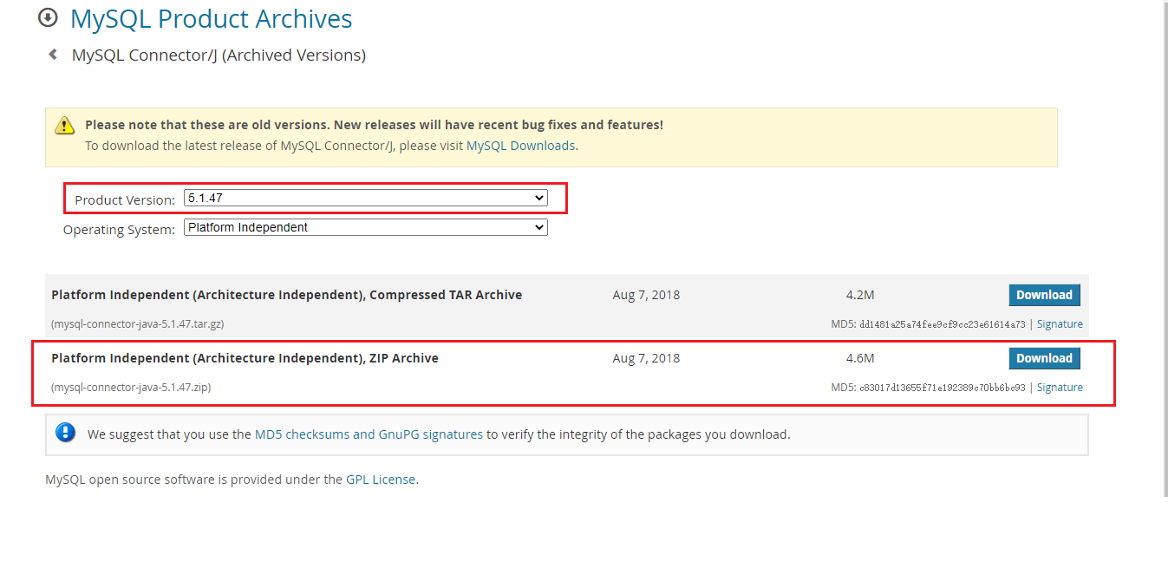Open Signature link for the zip file
The image size is (1168, 581).
click(1060, 388)
